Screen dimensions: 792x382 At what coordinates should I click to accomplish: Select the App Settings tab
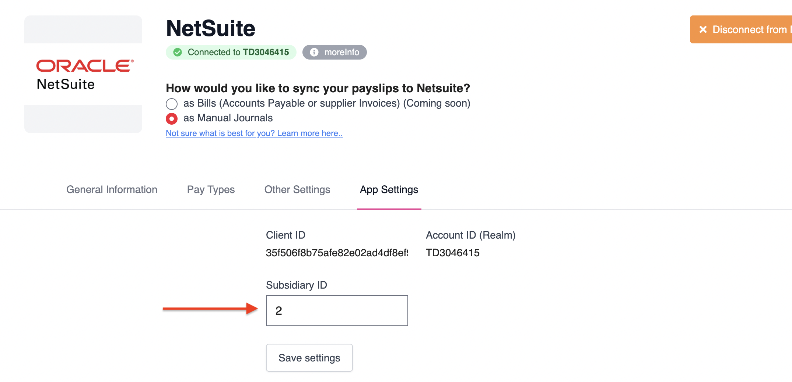coord(389,190)
